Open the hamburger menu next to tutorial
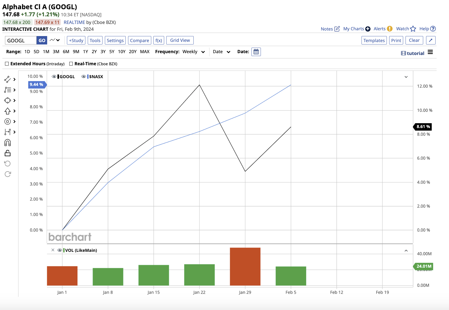This screenshot has height=310, width=449. click(430, 52)
